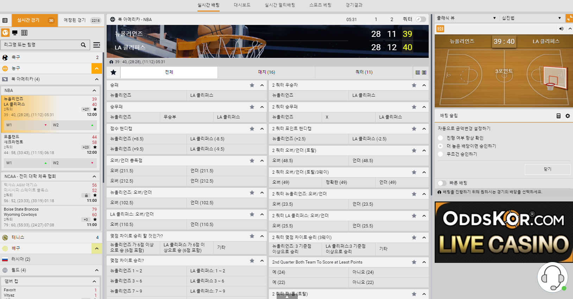Open the 테니스 sport row
The height and width of the screenshot is (299, 573).
(51, 238)
